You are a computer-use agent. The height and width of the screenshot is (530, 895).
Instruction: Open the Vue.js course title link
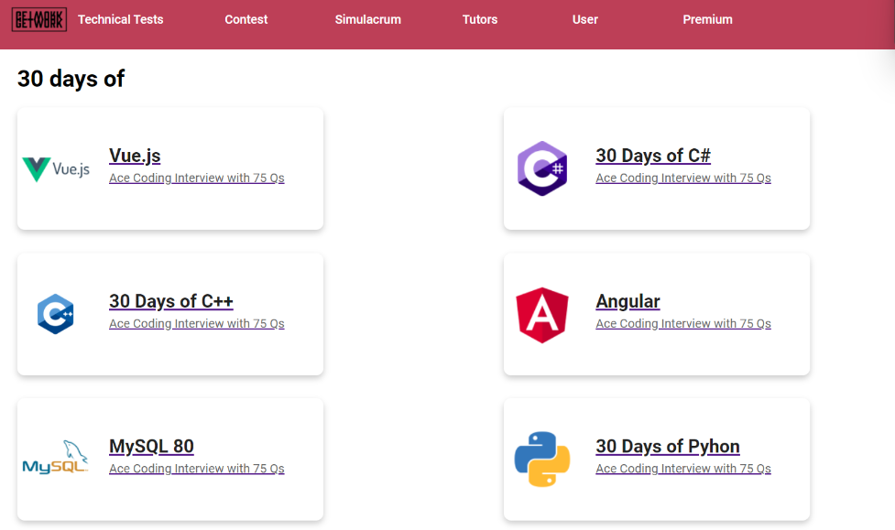[135, 156]
